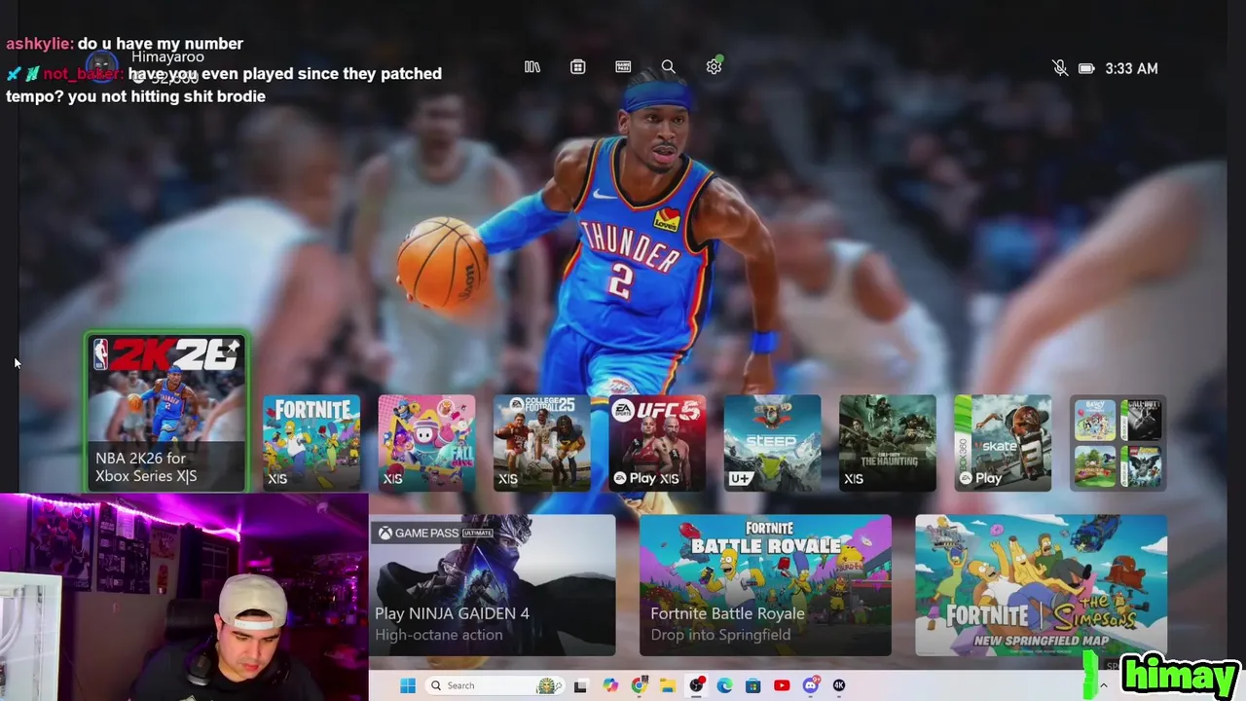Open the Steep game tile
Image resolution: width=1246 pixels, height=701 pixels.
pos(772,442)
